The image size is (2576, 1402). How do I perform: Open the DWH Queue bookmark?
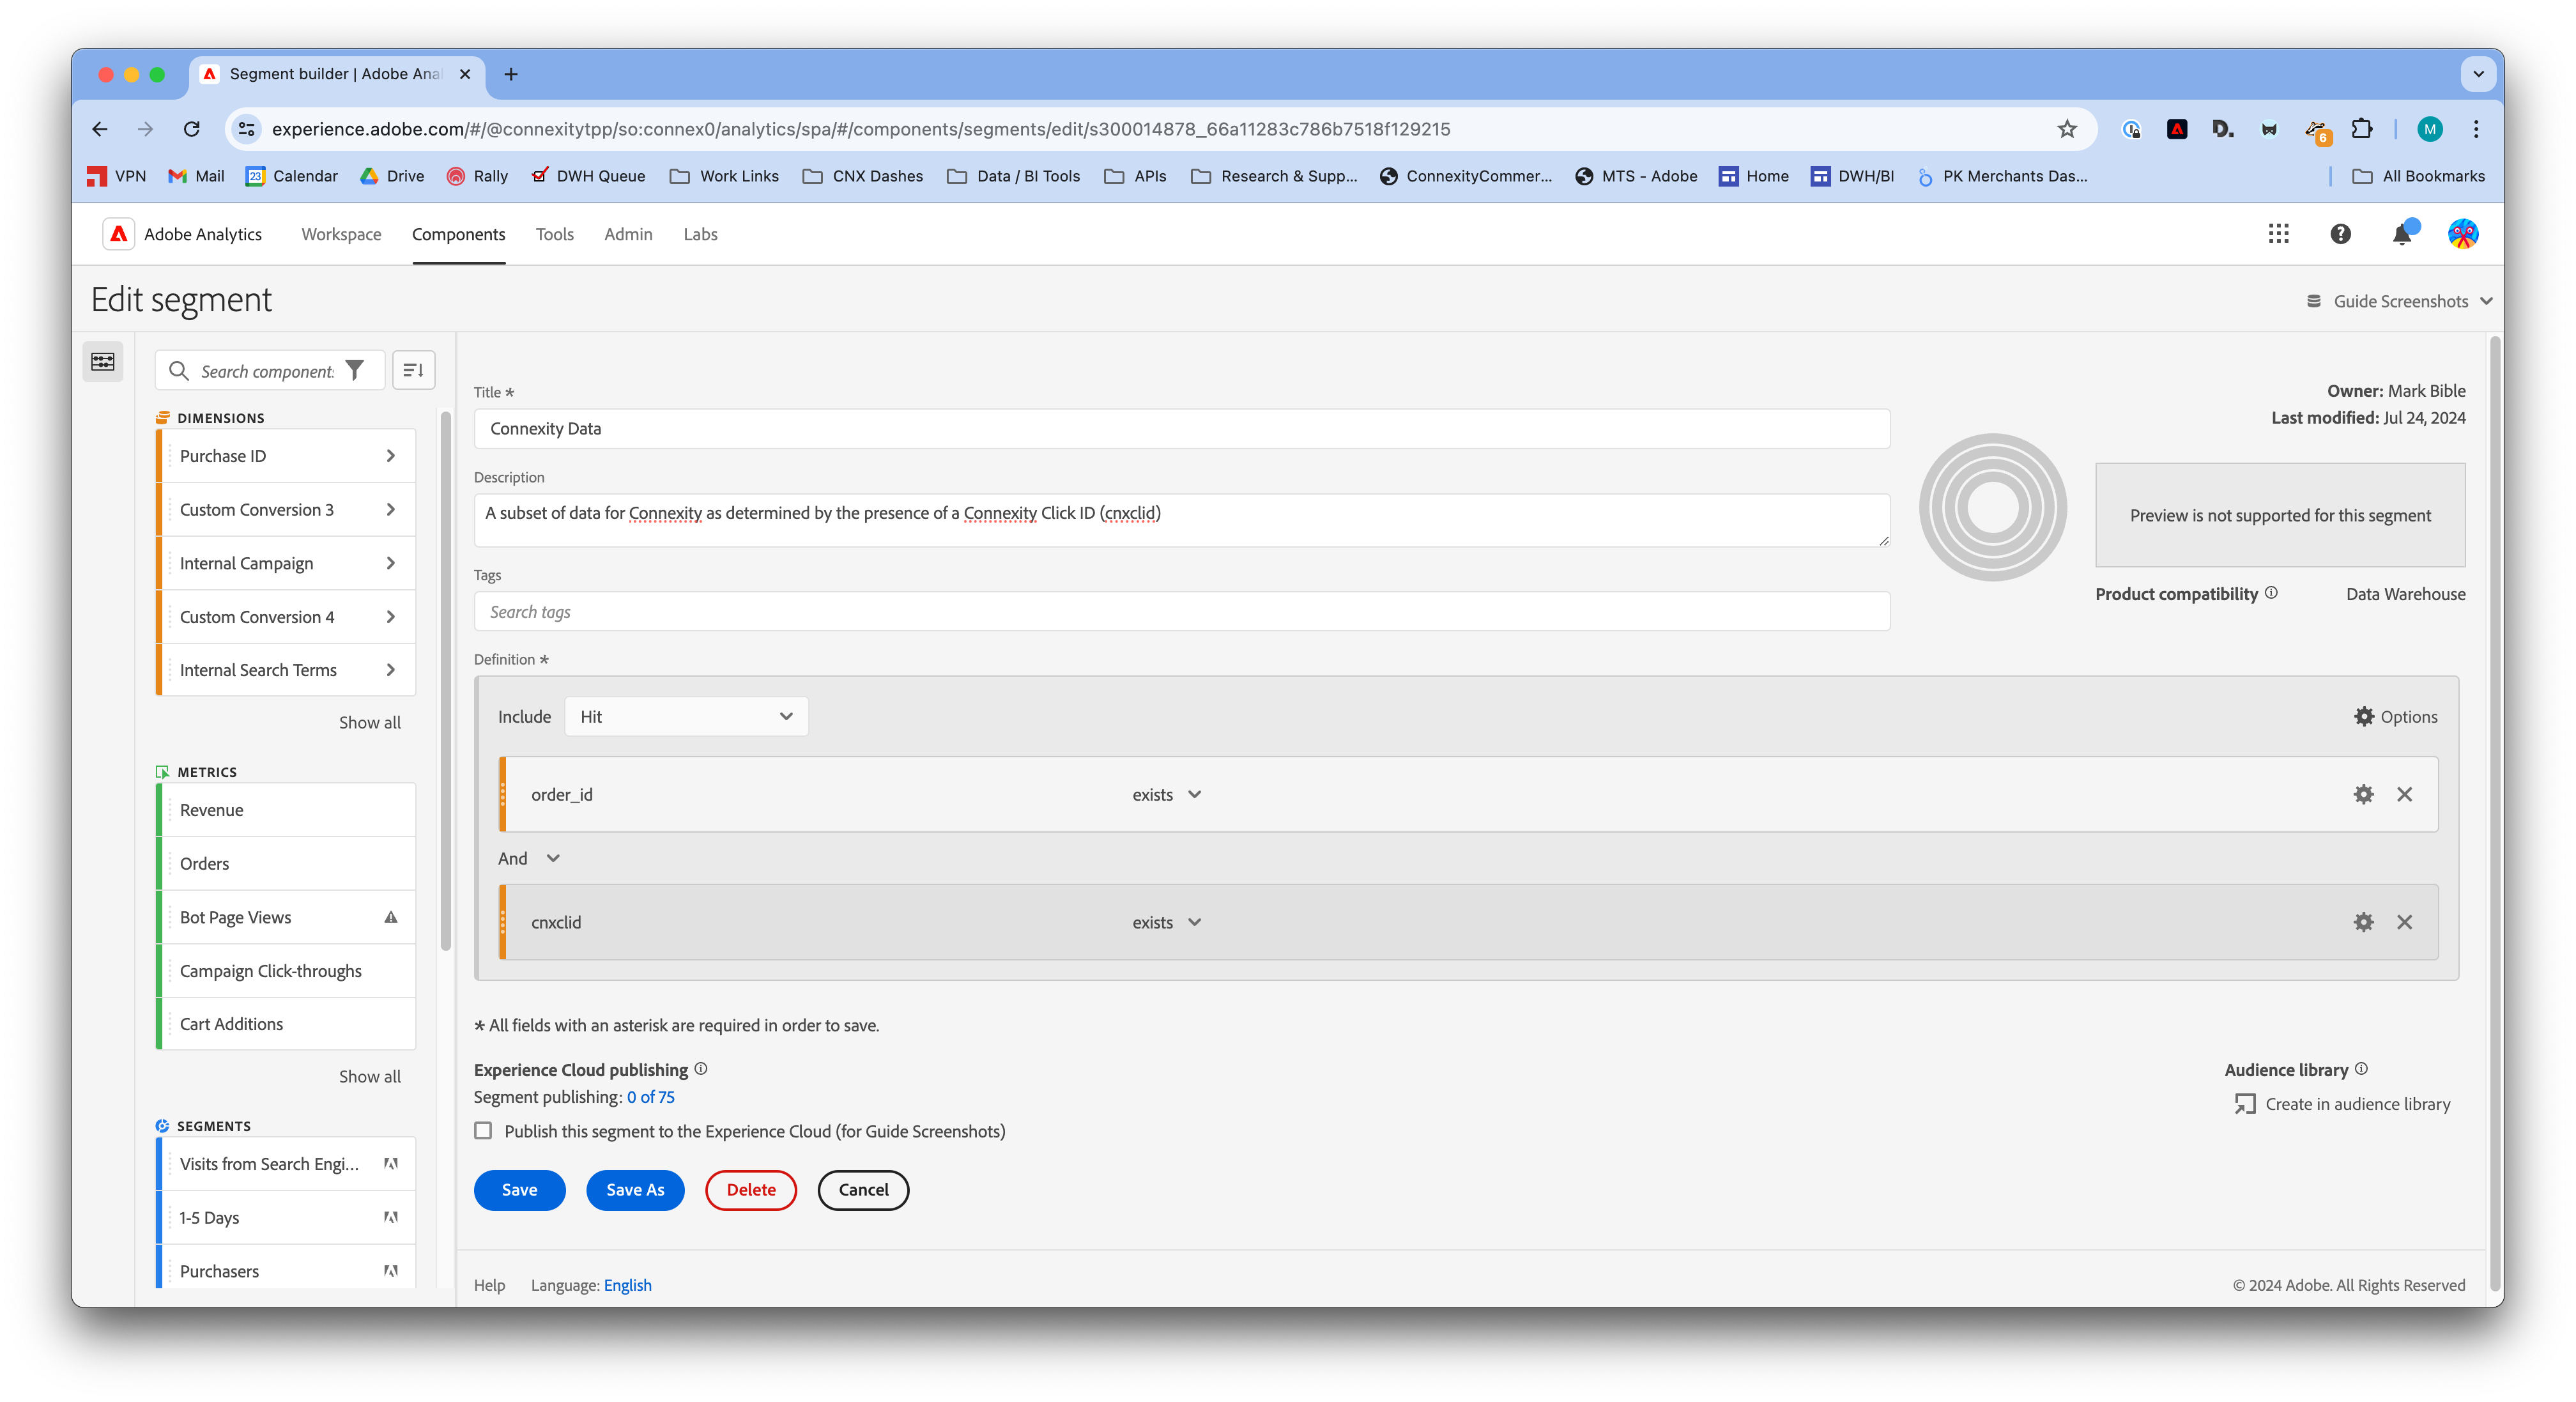tap(588, 176)
